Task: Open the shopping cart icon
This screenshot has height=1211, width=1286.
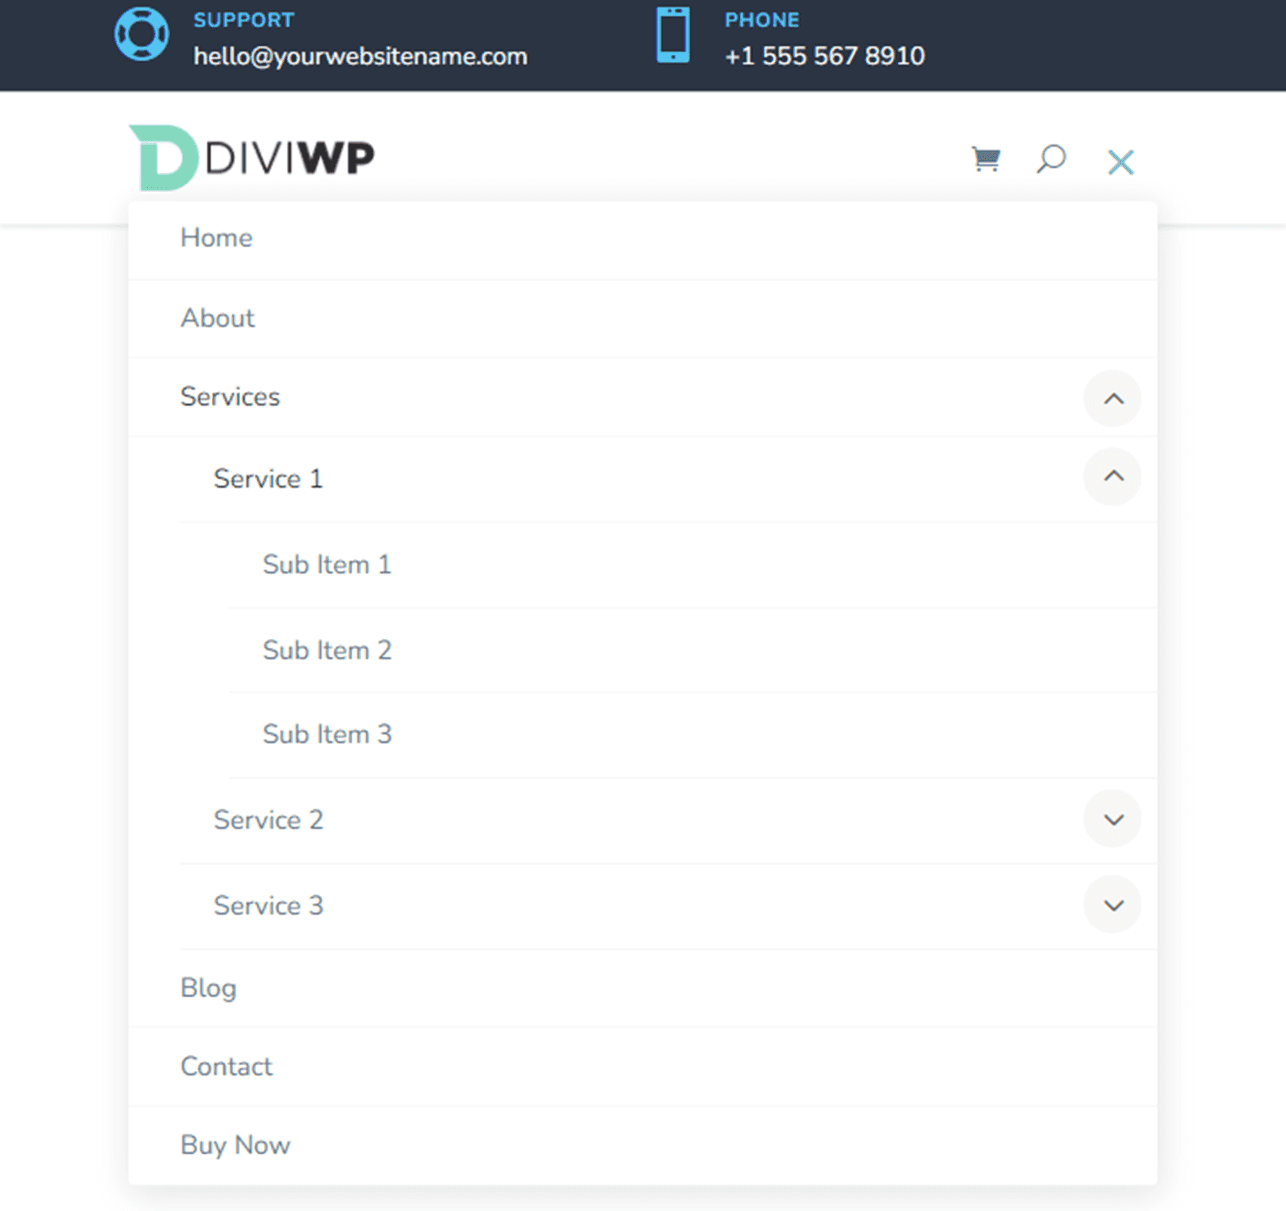Action: [986, 159]
